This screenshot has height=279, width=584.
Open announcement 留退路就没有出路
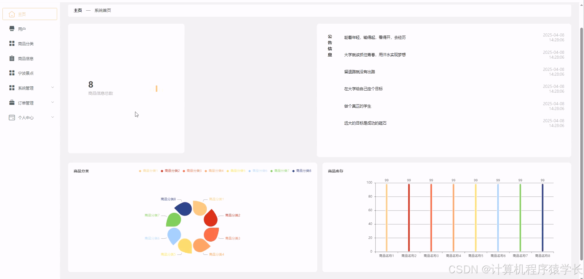click(360, 72)
